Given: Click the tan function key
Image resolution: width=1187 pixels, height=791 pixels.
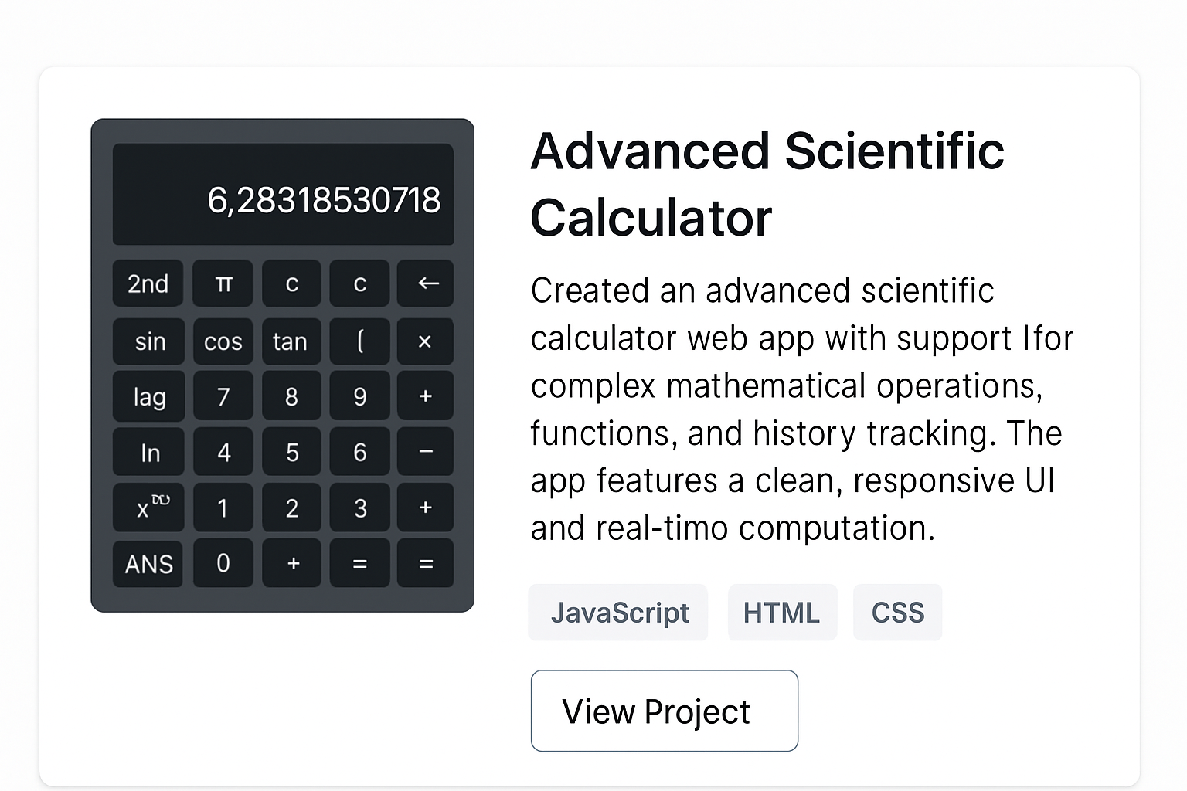Looking at the screenshot, I should pyautogui.click(x=291, y=341).
